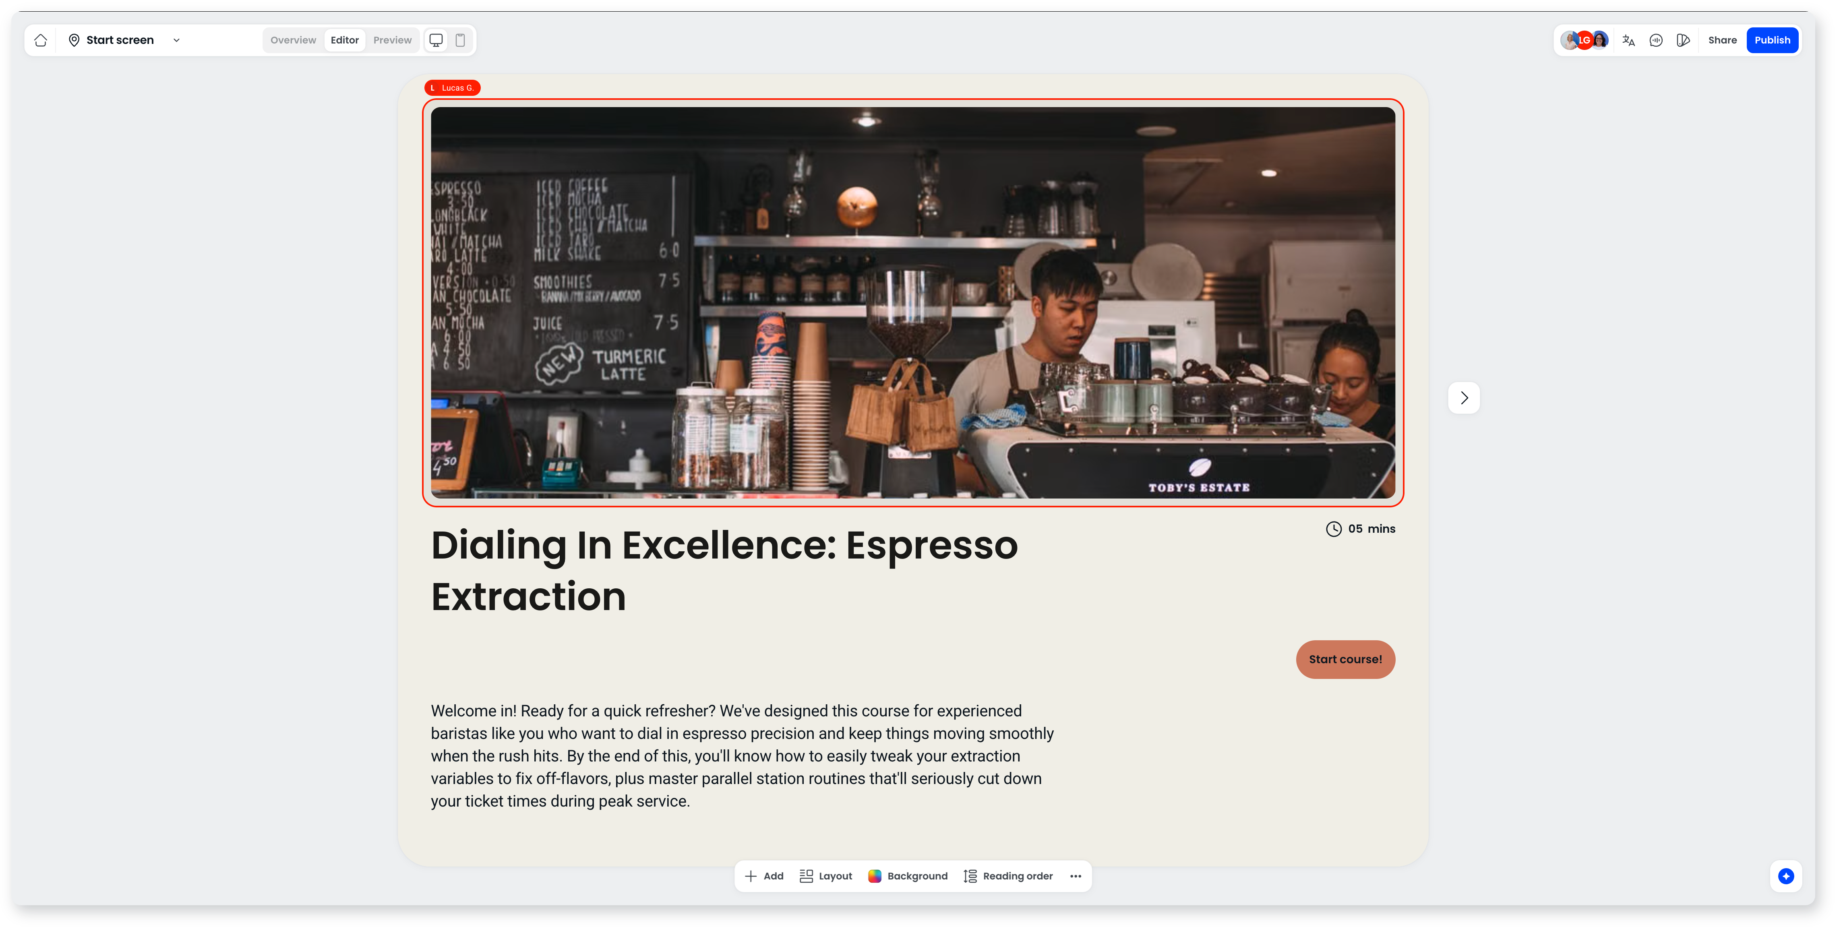
Task: Select the Editor tab
Action: tap(344, 40)
